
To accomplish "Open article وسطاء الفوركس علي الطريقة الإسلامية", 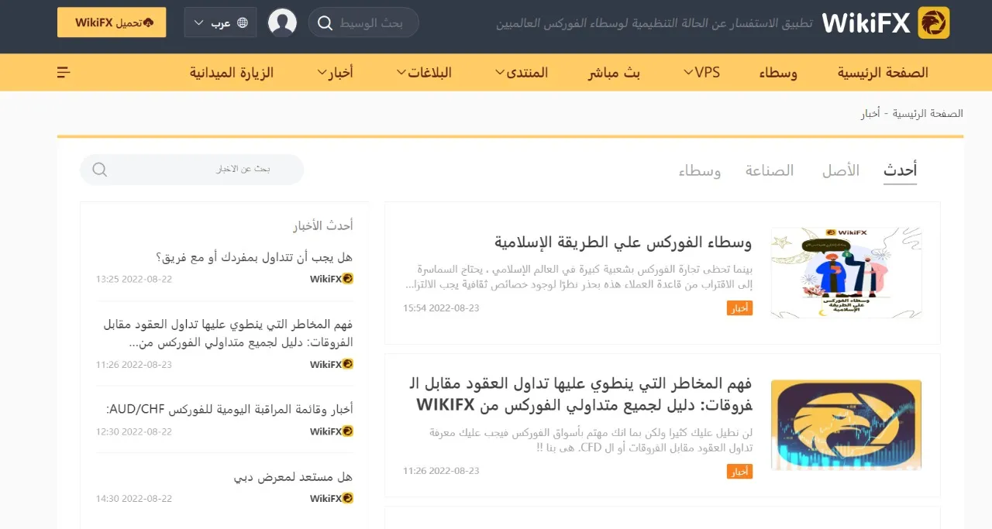I will point(623,242).
